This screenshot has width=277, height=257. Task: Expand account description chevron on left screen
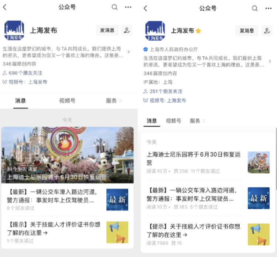coord(129,52)
